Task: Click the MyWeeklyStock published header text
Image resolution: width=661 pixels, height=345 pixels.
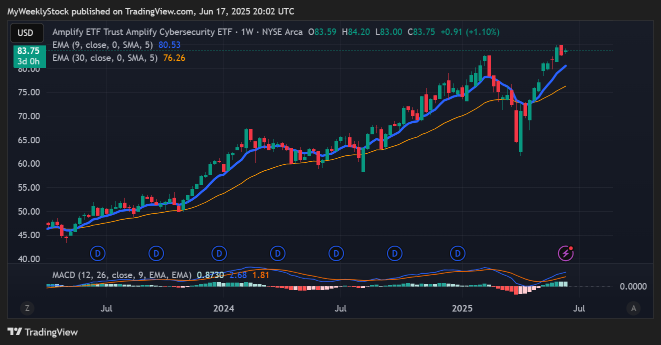Action: click(x=150, y=11)
